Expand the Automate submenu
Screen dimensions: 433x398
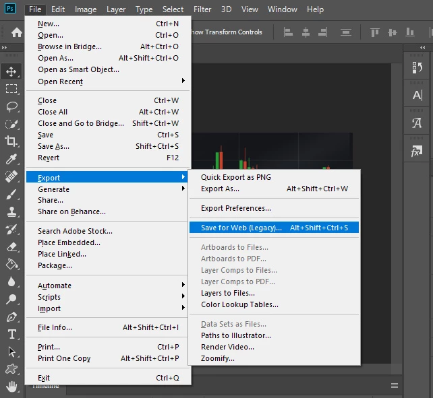[108, 286]
